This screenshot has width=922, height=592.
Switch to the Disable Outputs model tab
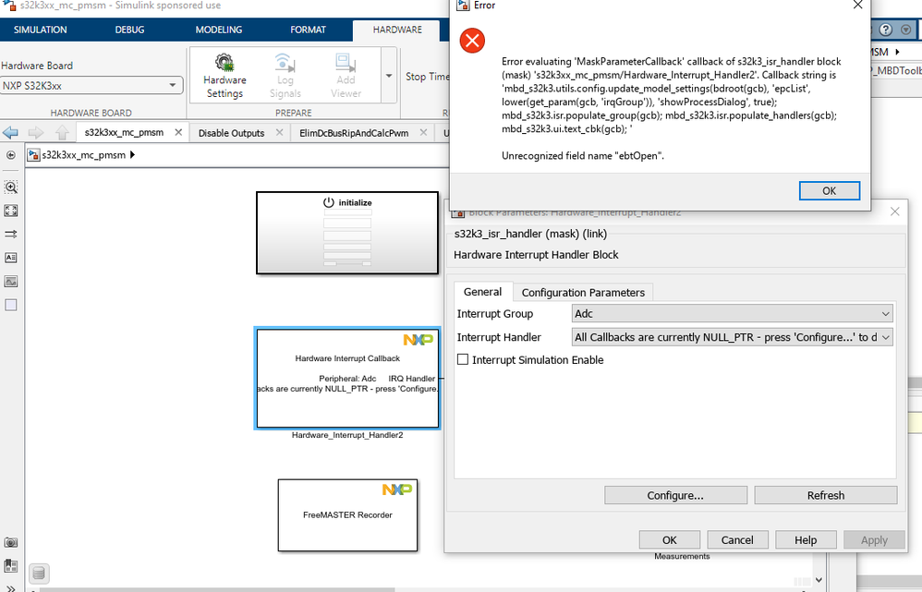pyautogui.click(x=231, y=133)
